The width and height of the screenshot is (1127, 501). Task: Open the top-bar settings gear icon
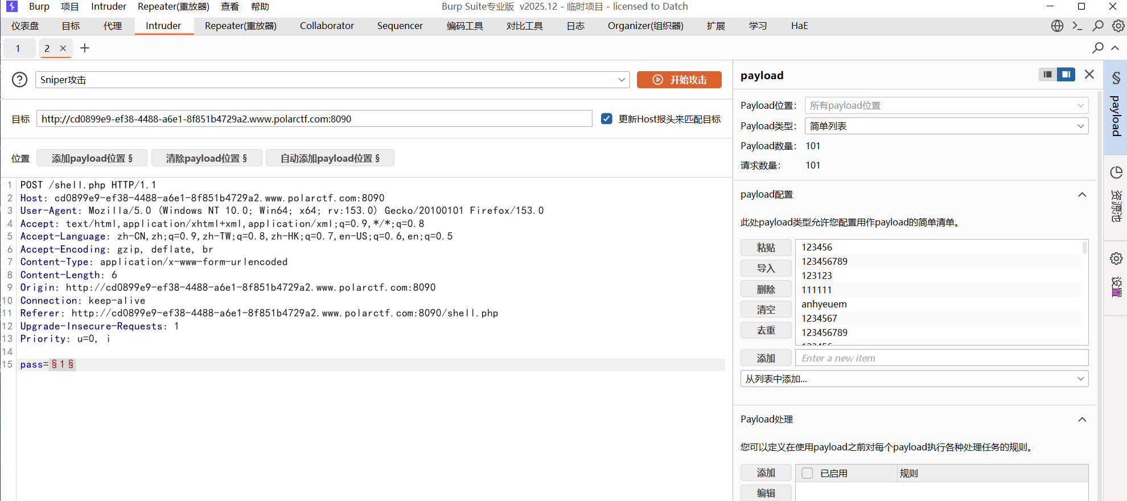click(x=1118, y=26)
